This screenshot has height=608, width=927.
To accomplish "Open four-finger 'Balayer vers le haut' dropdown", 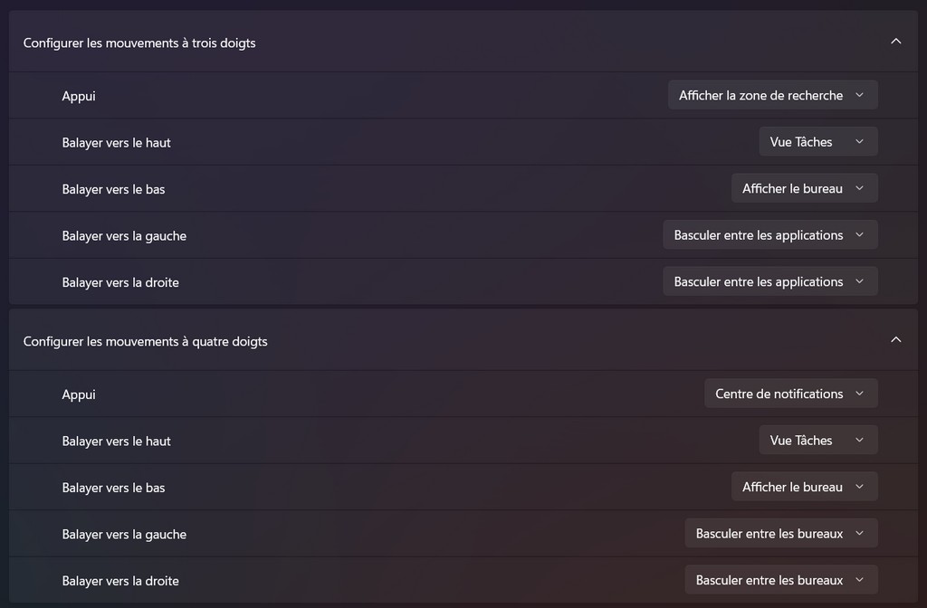I will pyautogui.click(x=817, y=441).
